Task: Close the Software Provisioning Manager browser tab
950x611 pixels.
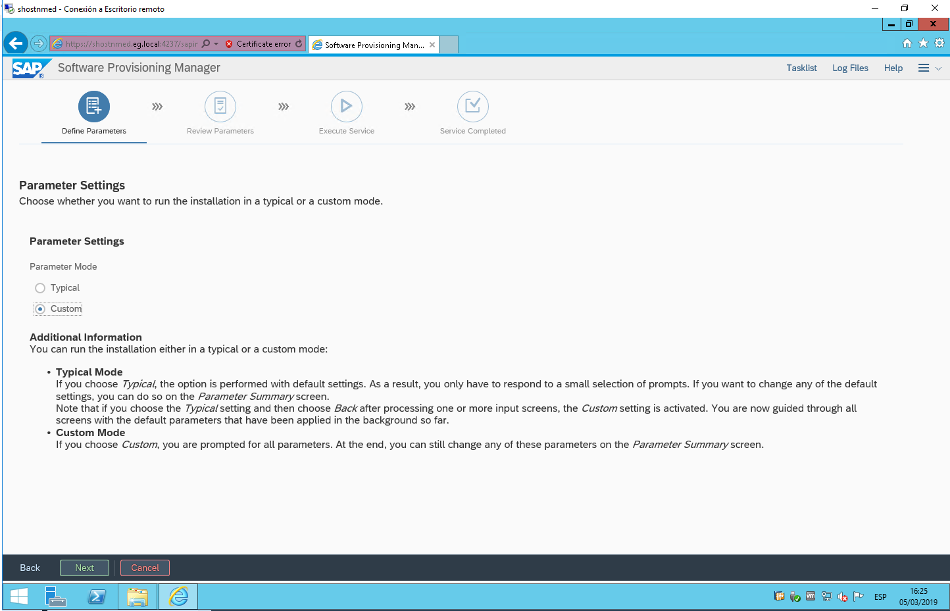Action: point(432,45)
